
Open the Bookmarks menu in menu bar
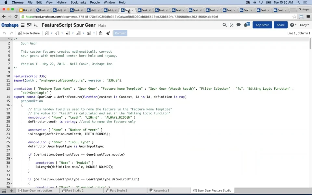click(78, 2)
